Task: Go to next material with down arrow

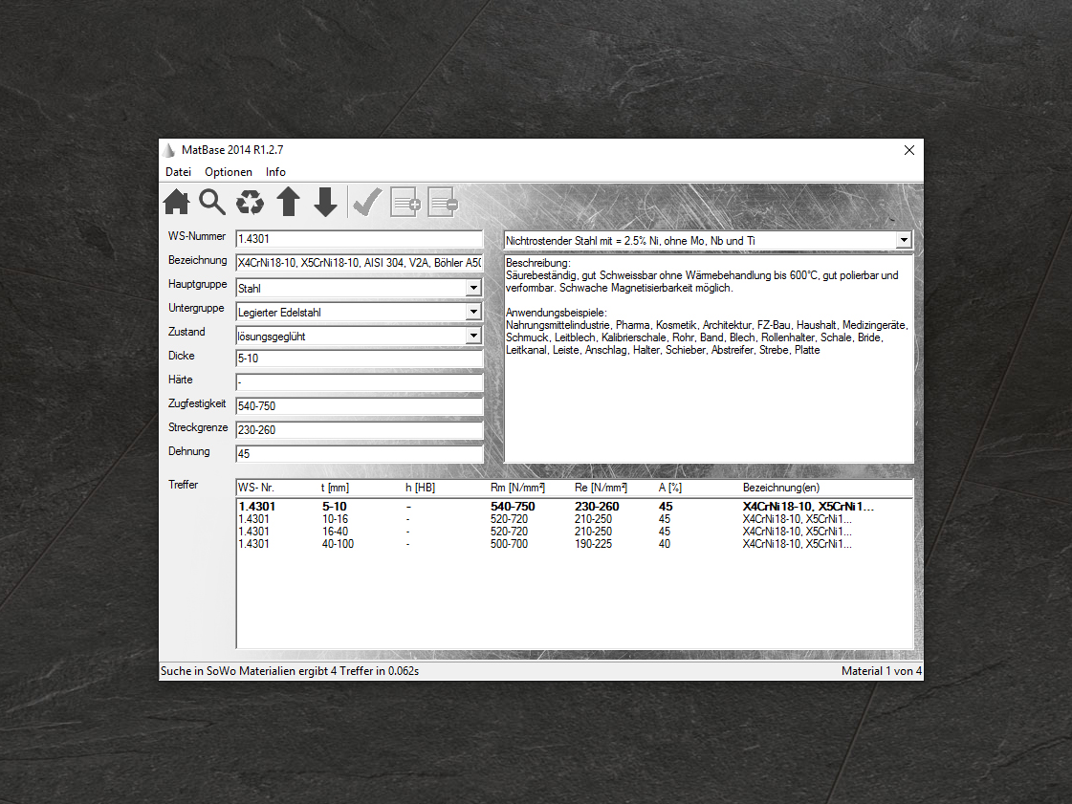Action: [x=326, y=202]
